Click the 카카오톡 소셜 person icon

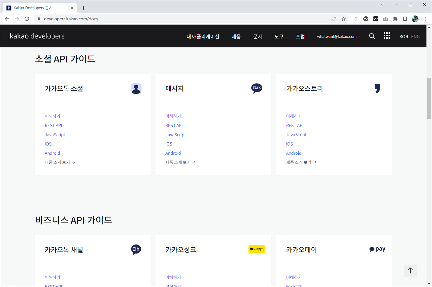click(136, 88)
